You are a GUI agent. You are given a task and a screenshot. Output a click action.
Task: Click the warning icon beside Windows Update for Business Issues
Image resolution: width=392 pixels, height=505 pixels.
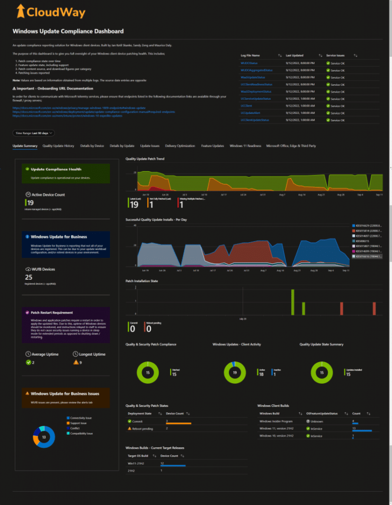tap(28, 393)
